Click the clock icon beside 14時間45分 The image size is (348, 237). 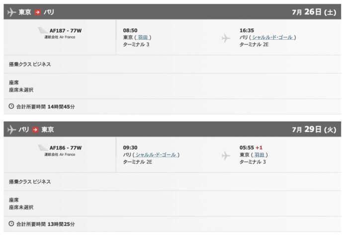tap(11, 106)
